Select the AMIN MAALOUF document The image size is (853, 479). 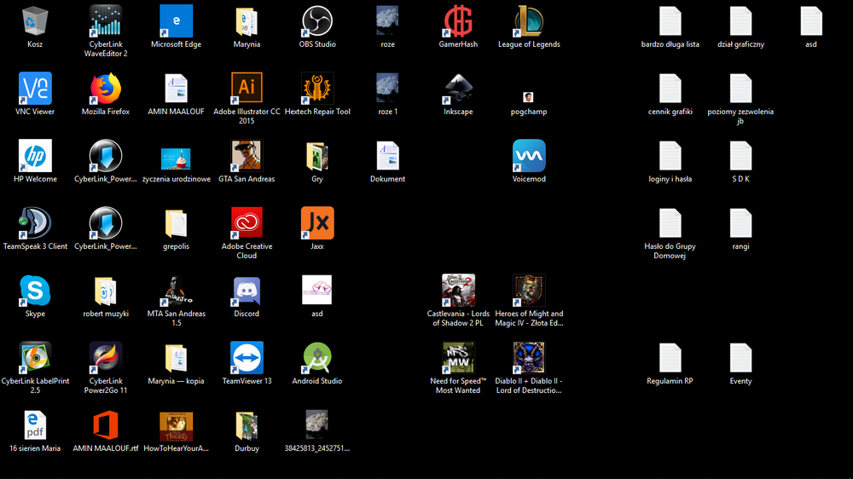[176, 89]
